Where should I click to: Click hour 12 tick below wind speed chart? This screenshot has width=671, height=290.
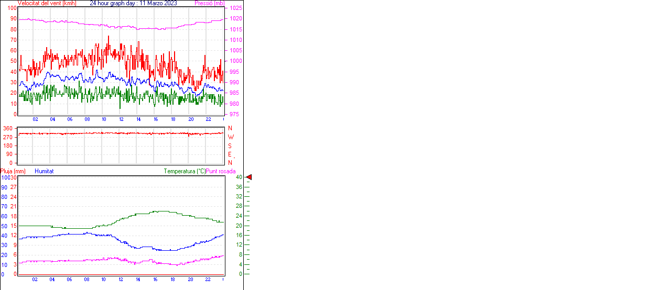(121, 119)
